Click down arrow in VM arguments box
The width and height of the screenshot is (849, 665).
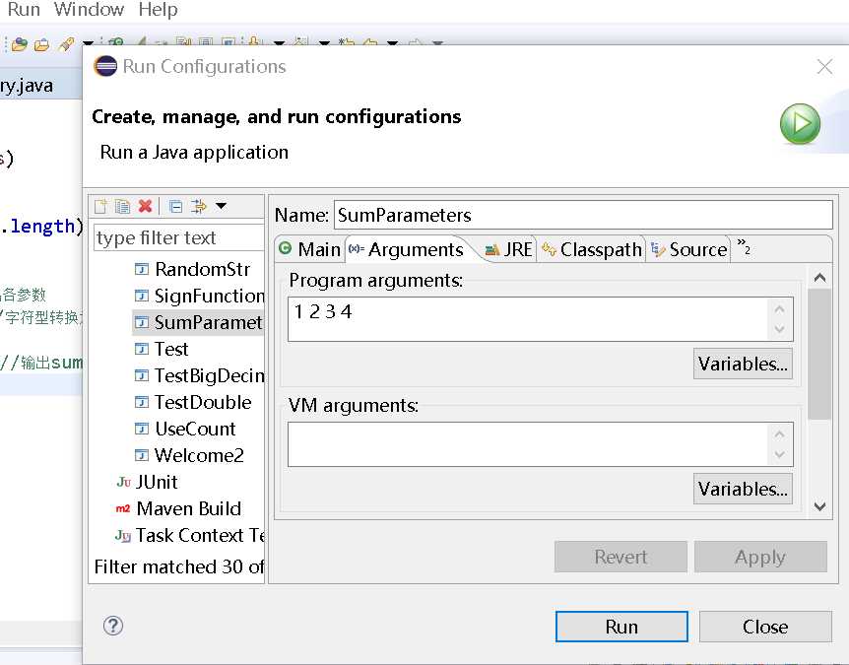point(779,454)
